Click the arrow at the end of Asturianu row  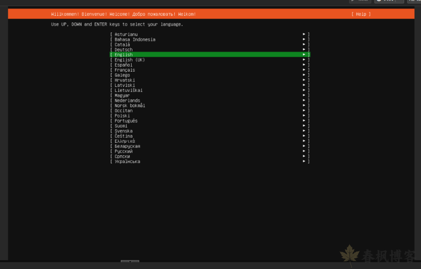pyautogui.click(x=304, y=34)
